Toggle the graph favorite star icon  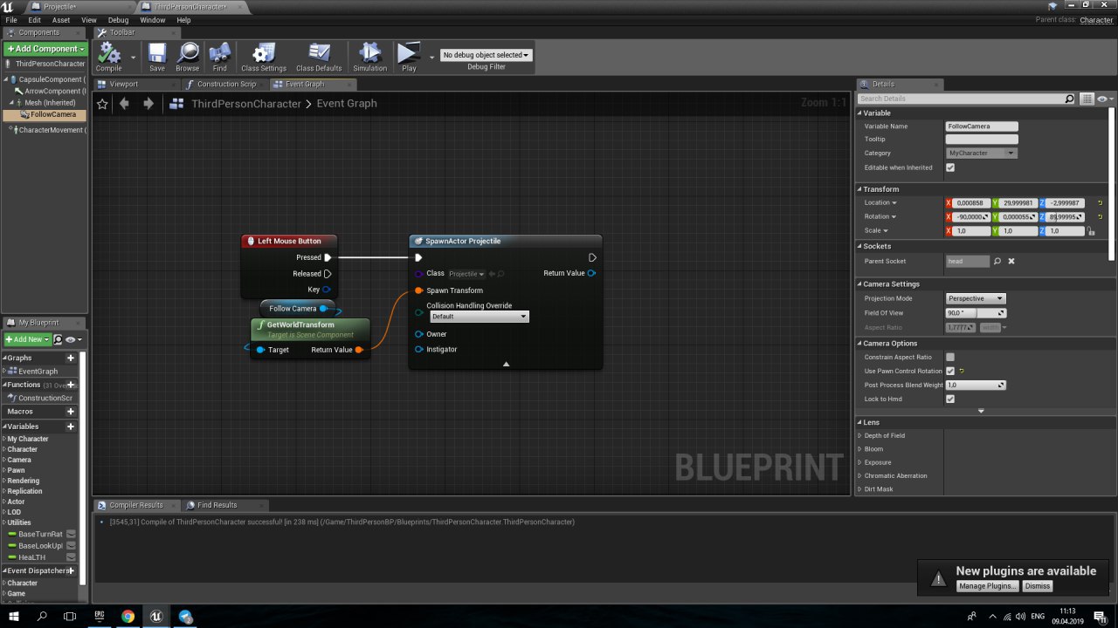point(102,104)
